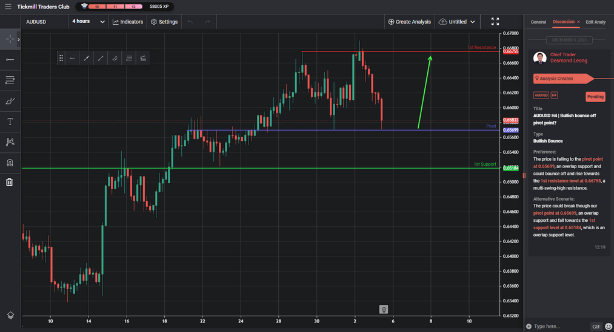Select the red 1st Resistance line

(x=401, y=51)
